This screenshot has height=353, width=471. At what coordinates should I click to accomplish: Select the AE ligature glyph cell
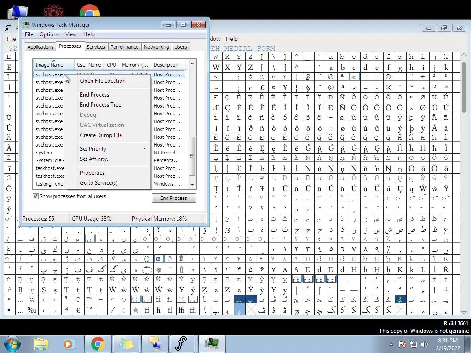[216, 108]
